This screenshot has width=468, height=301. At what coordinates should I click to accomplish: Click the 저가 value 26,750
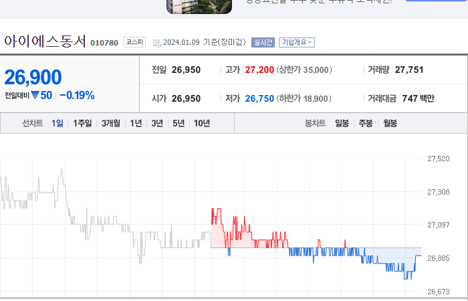259,98
